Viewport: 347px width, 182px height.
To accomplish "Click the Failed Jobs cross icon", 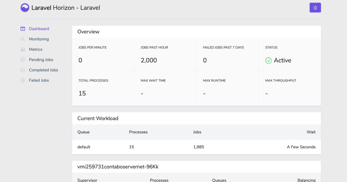I will click(23, 80).
